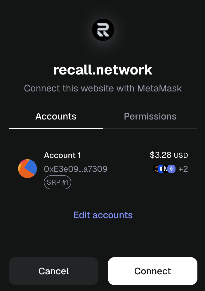
Task: Click the blue Base network icon
Action: click(x=161, y=169)
